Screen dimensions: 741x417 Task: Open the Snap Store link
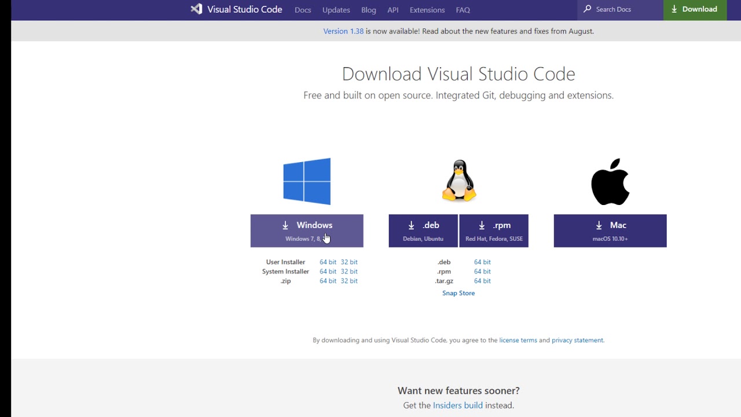[458, 293]
